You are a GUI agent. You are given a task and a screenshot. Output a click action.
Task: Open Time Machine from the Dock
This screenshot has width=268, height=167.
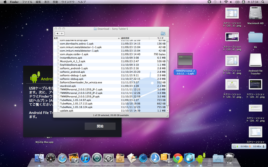[x=97, y=158]
